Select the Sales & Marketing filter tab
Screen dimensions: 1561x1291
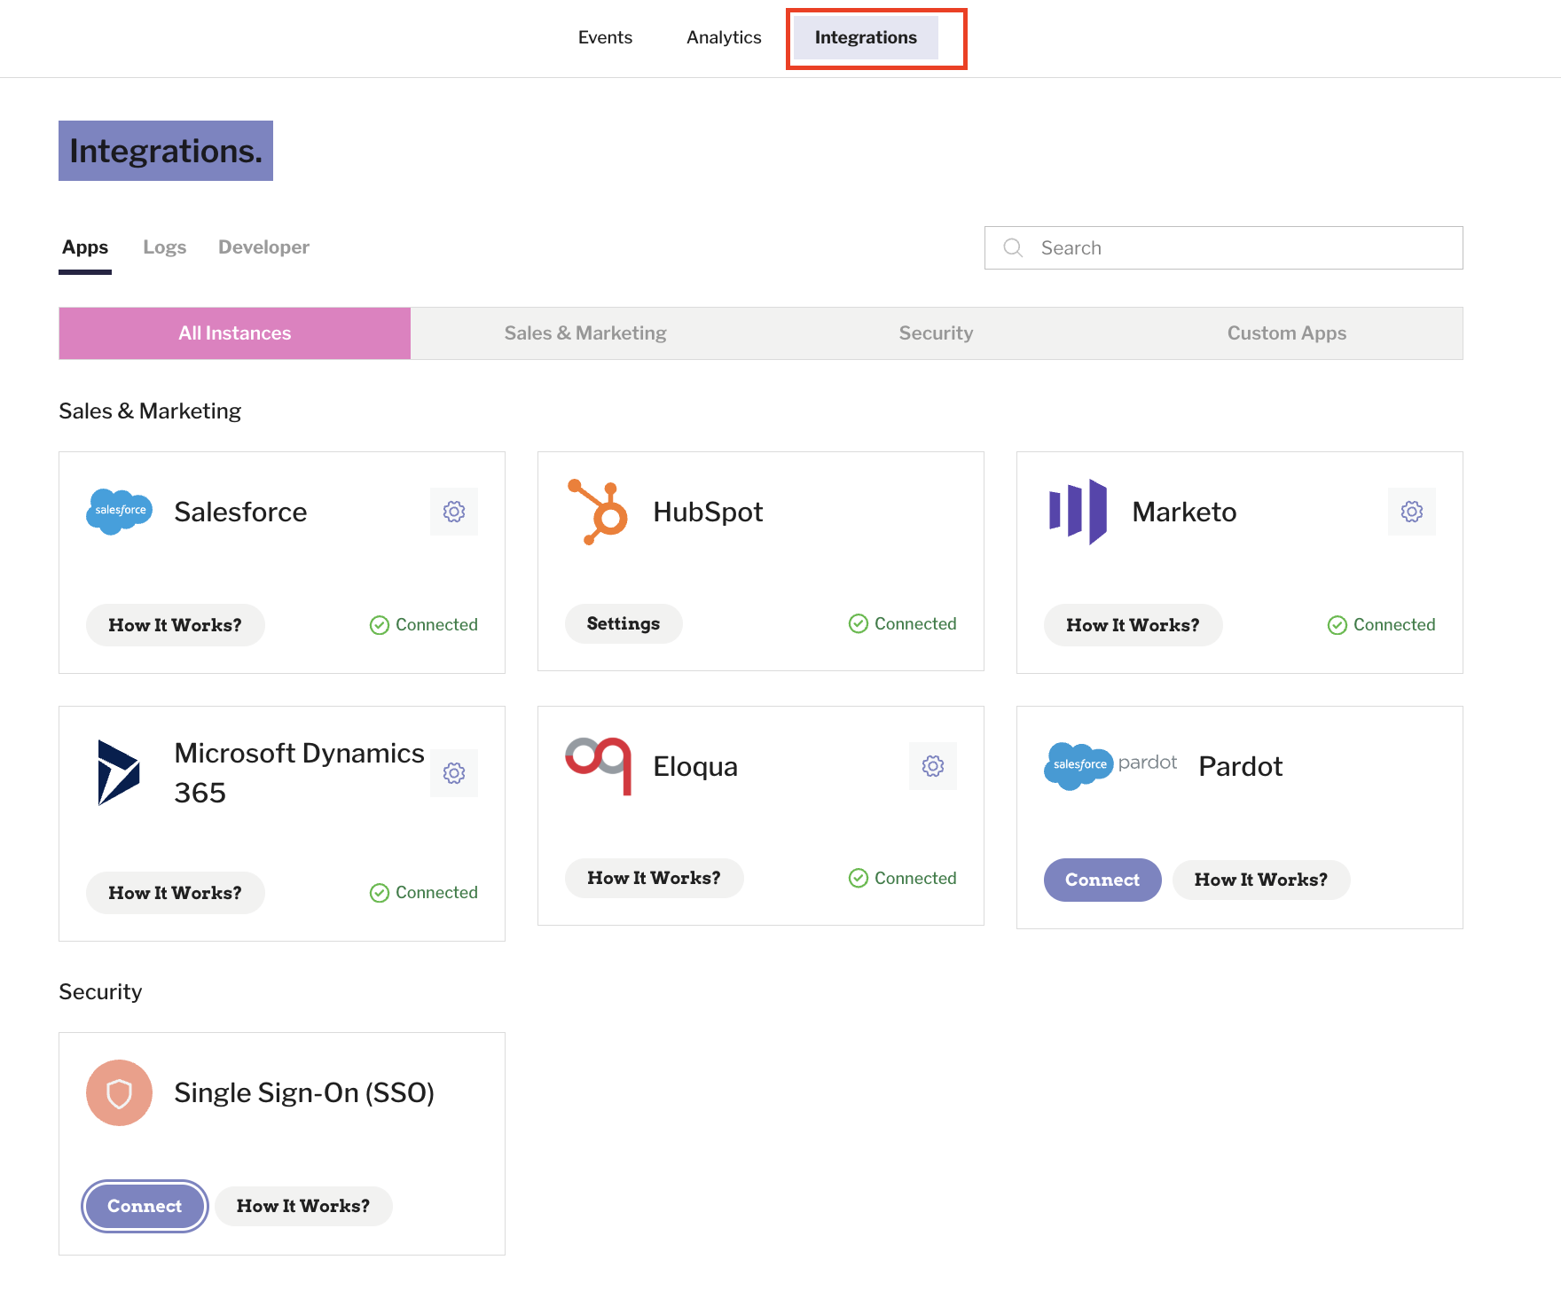click(x=585, y=333)
